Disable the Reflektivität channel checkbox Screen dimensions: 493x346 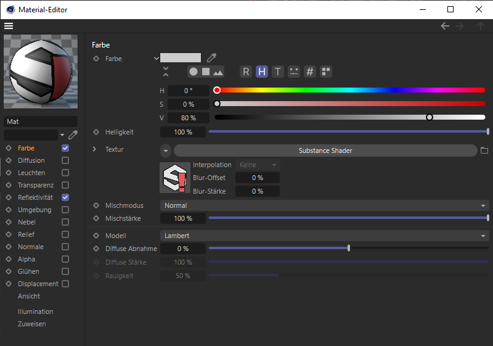65,197
